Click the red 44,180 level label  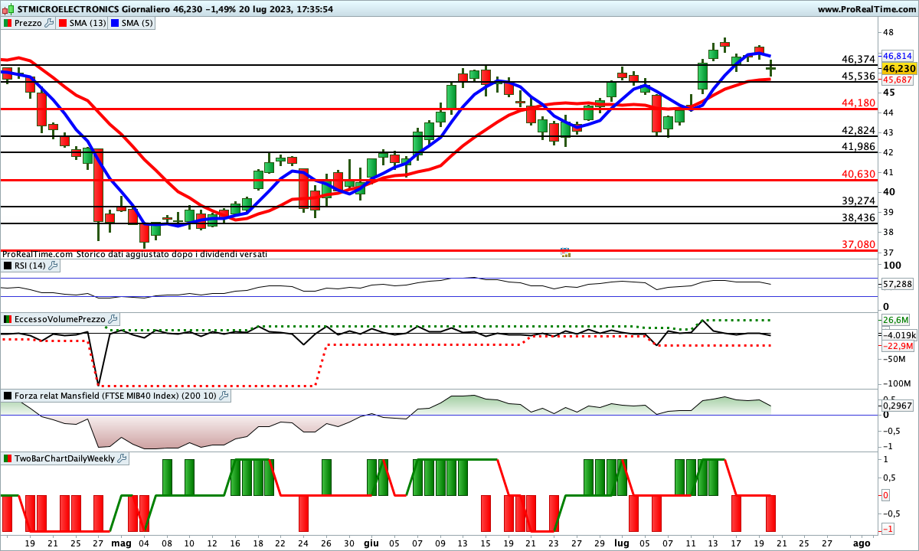858,103
